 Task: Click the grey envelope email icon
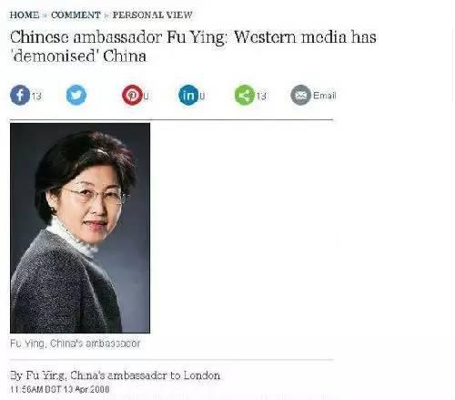pyautogui.click(x=300, y=95)
